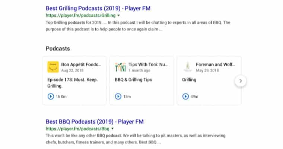Click the Aug 22, 2018 date
Screen dimensions: 283x149
(x=72, y=70)
